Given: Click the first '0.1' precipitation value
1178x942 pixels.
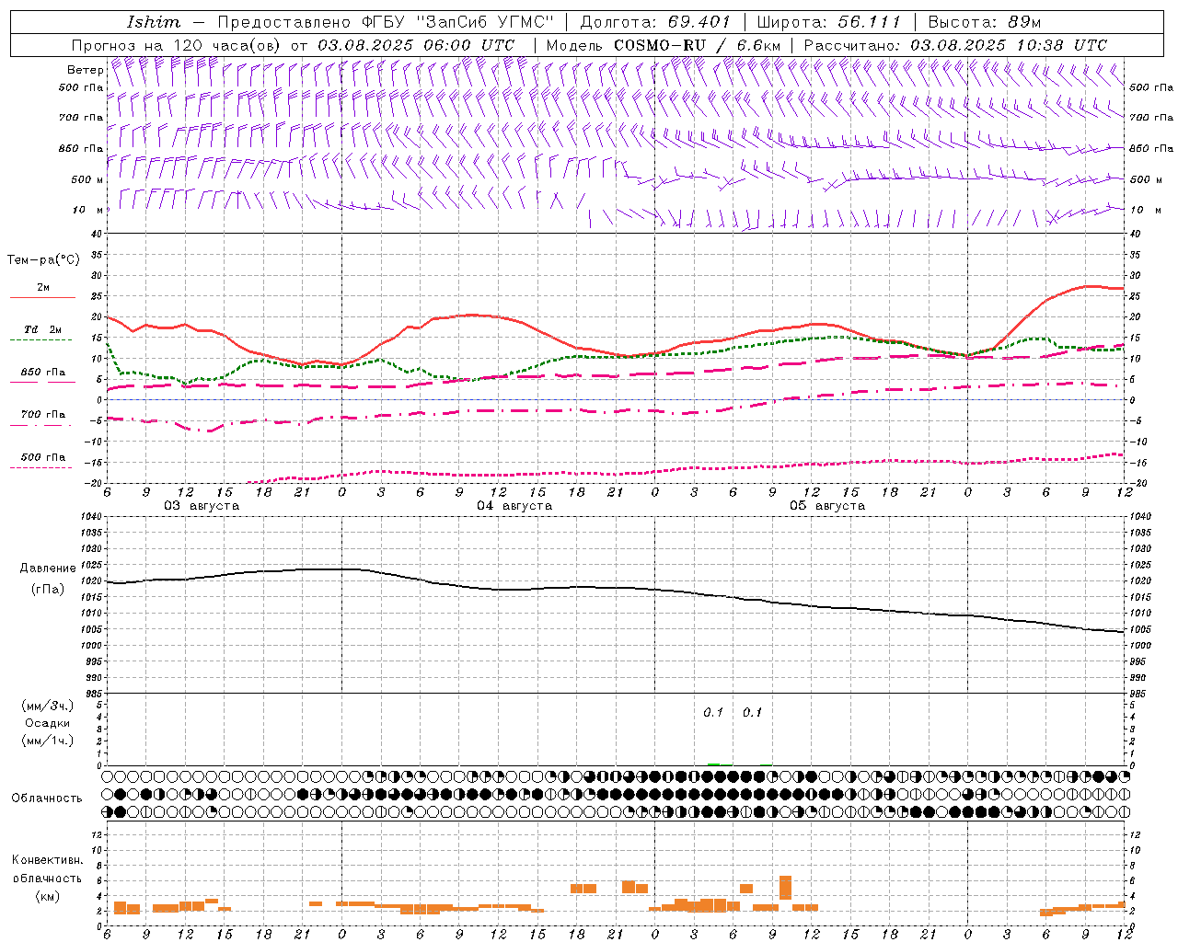Looking at the screenshot, I should tap(713, 712).
